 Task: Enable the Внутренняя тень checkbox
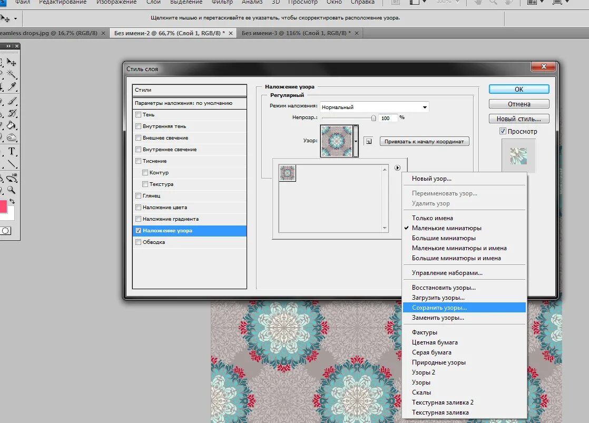tap(138, 126)
